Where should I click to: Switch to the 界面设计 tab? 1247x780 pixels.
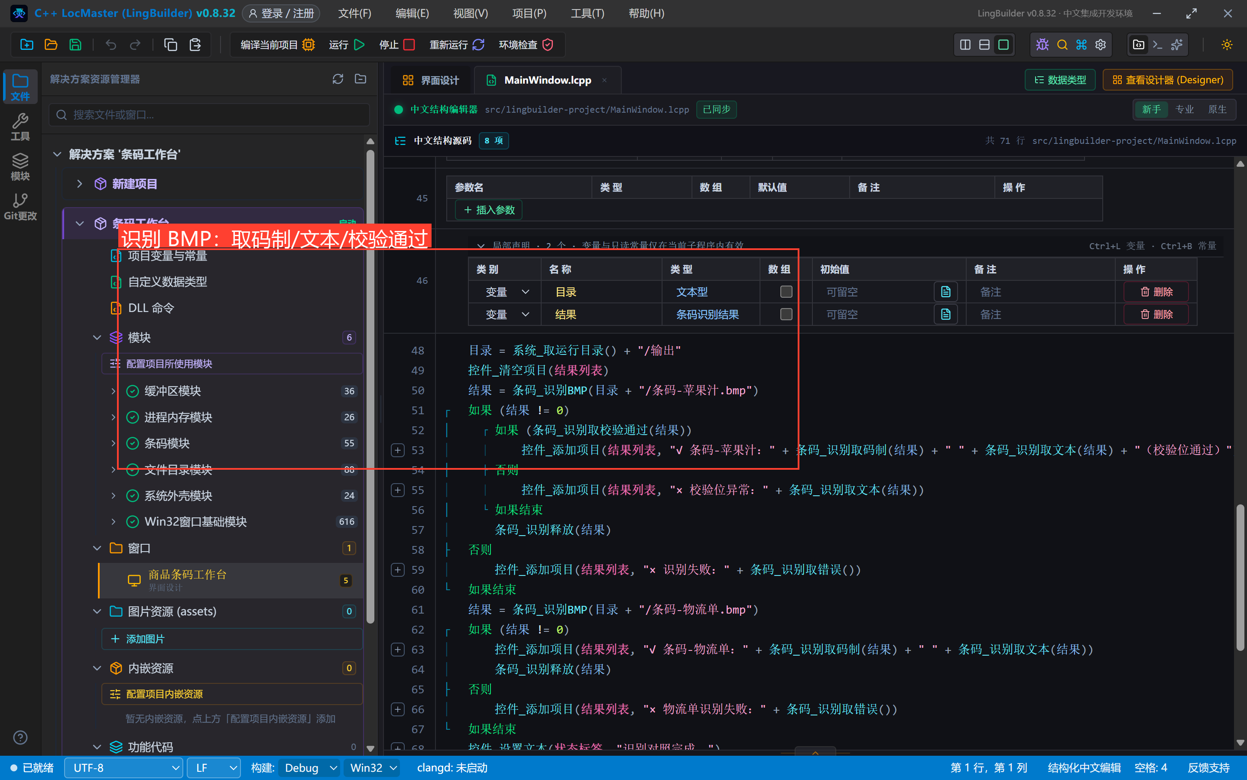(x=431, y=80)
